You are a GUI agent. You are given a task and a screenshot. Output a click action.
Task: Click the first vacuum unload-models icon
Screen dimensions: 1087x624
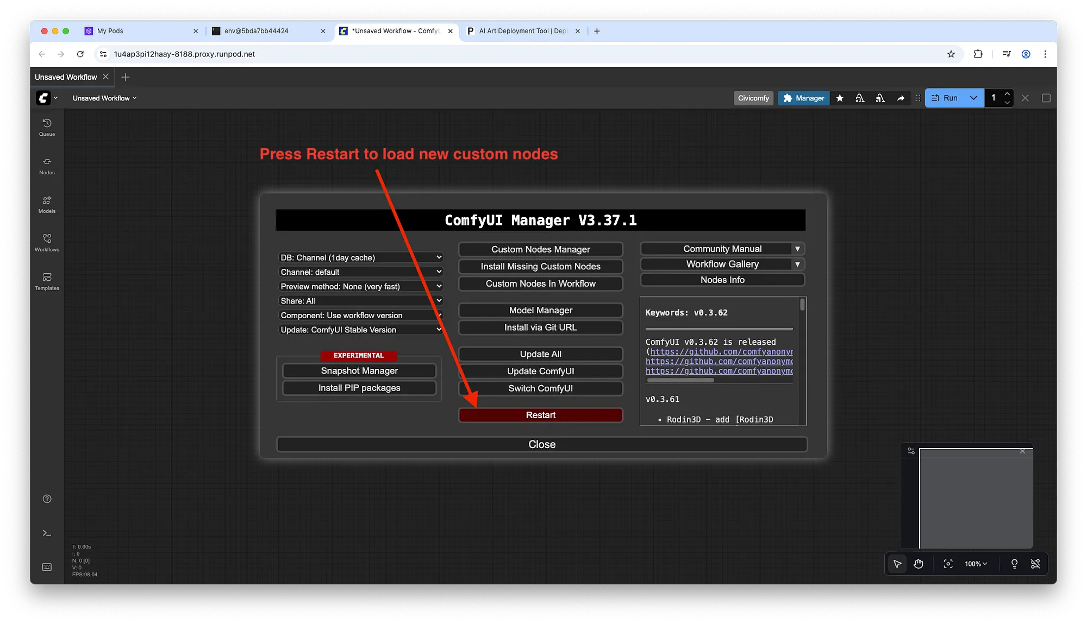click(x=860, y=98)
